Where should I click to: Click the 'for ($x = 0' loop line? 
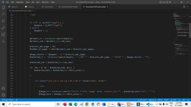pyautogui.click(x=52, y=68)
